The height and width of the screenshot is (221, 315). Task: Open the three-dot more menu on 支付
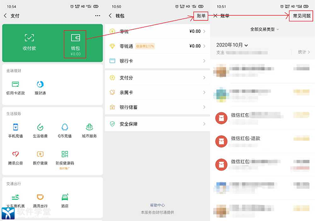pos(98,16)
